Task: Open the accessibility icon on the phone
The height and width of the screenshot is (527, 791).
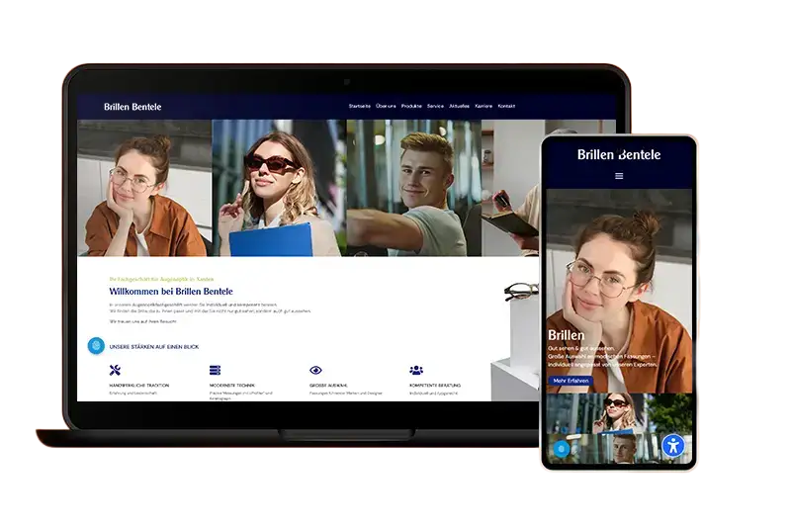Action: click(674, 445)
